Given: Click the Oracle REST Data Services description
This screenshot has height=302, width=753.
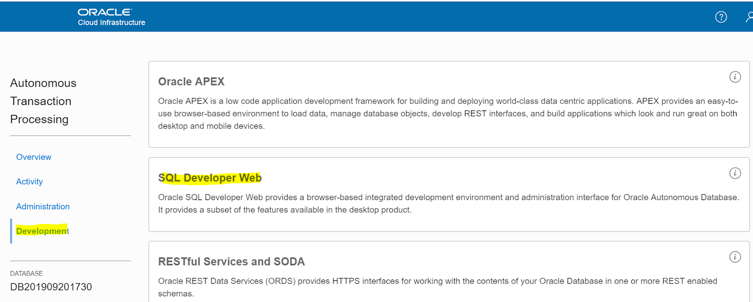Looking at the screenshot, I should (438, 287).
